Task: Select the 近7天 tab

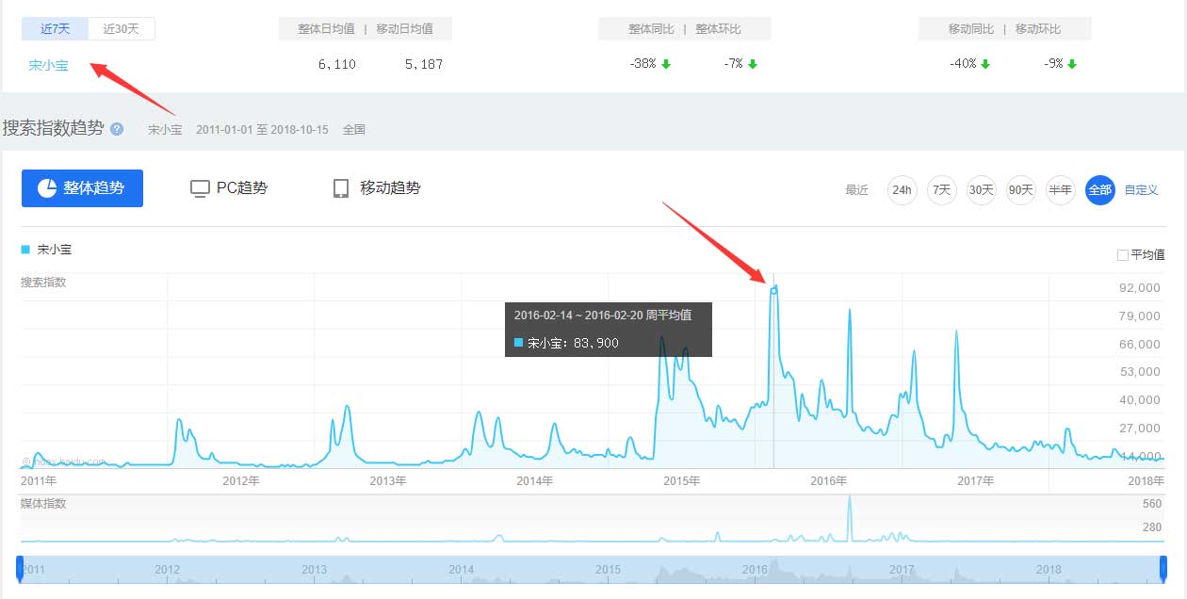Action: 54,28
